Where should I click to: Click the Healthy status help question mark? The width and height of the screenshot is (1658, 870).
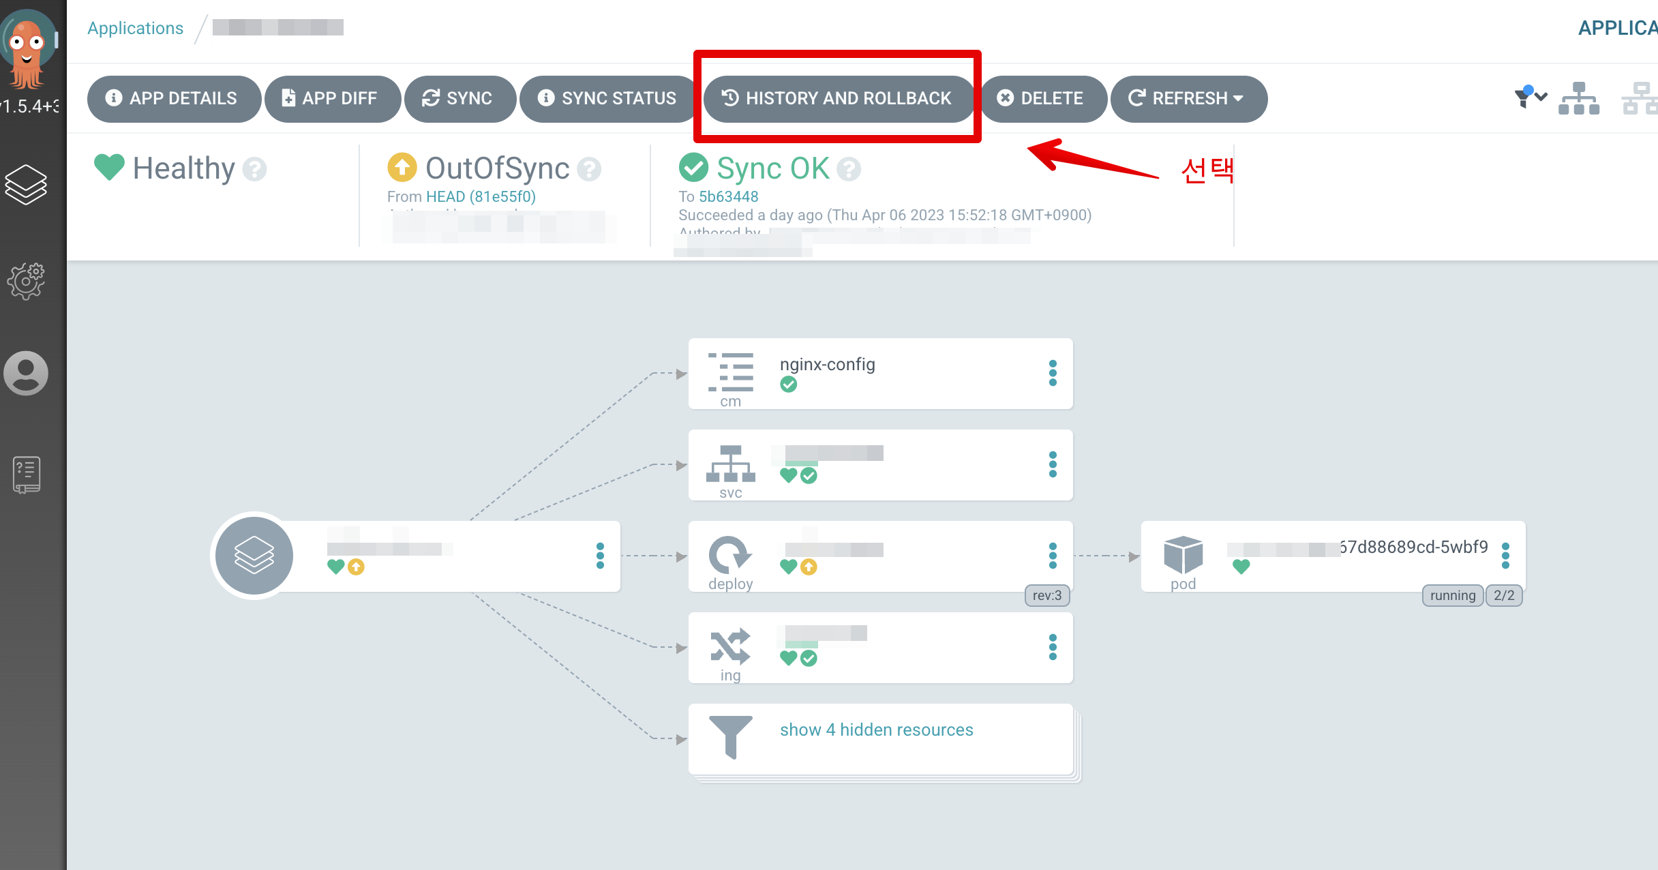point(255,169)
